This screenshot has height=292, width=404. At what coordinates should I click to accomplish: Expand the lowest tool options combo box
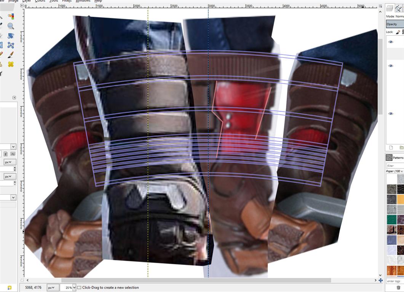click(13, 197)
